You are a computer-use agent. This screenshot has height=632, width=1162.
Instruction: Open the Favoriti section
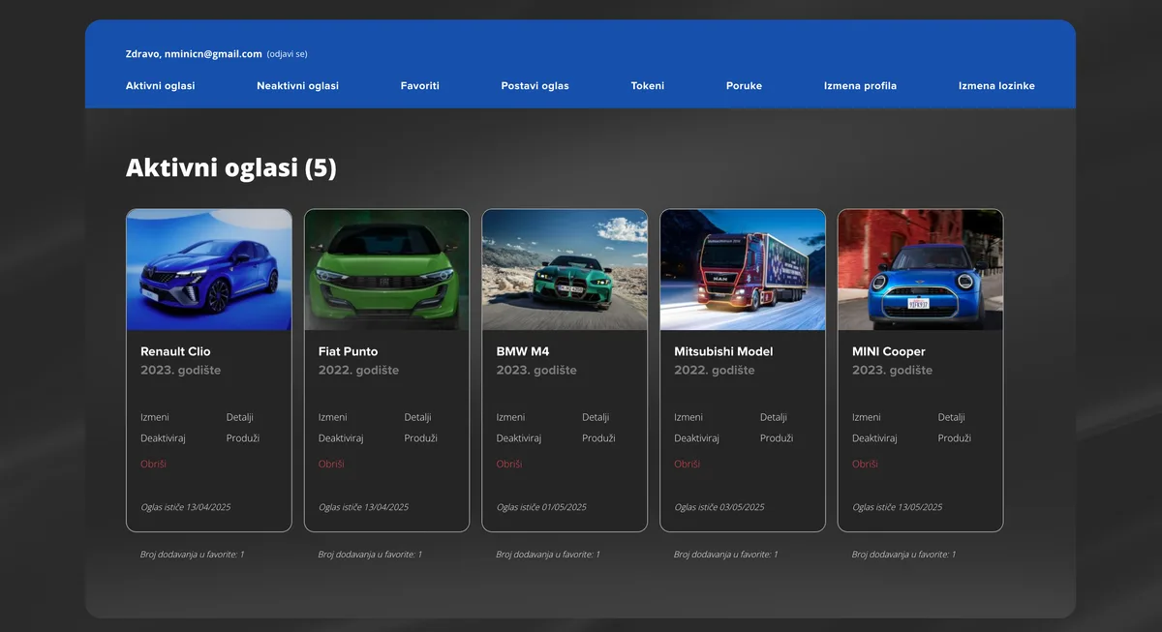[x=420, y=86]
